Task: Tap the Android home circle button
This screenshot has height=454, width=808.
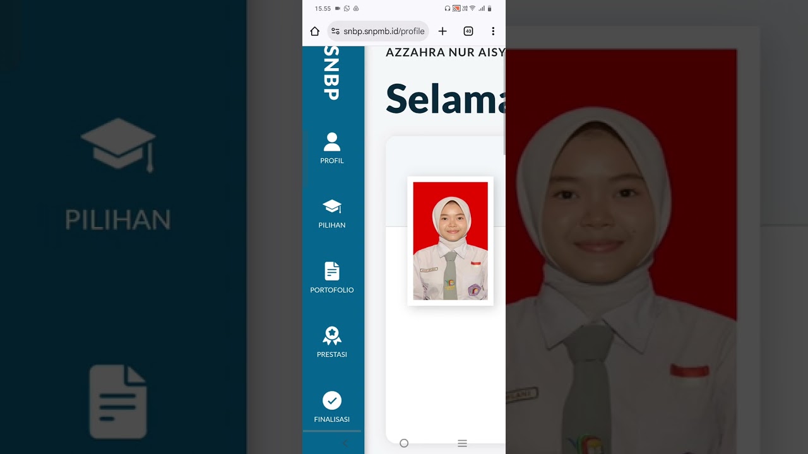Action: tap(404, 443)
